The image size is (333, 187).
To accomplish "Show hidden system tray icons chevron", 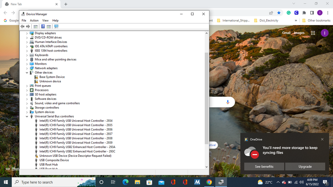I will click(x=278, y=182).
